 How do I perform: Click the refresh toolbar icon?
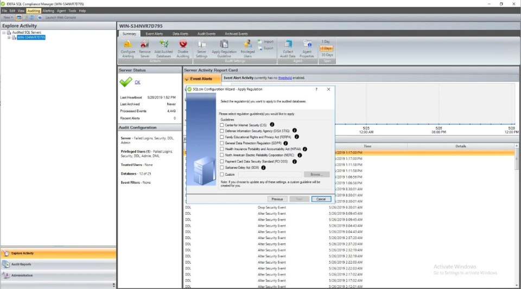(x=32, y=17)
